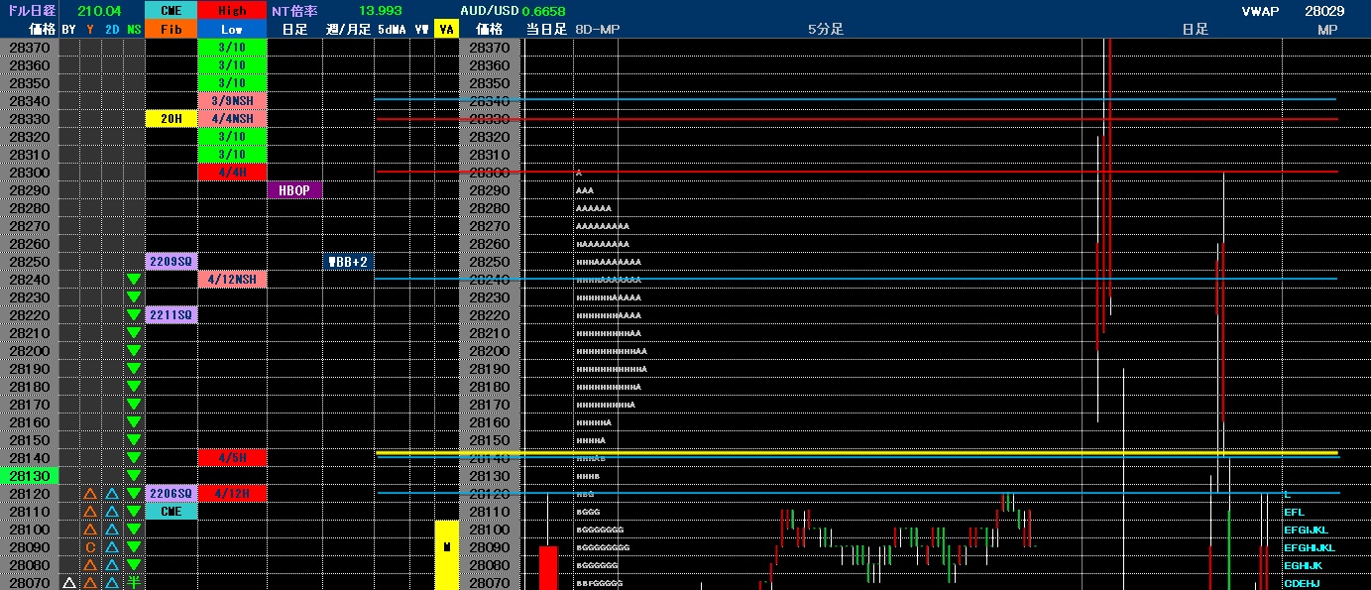Viewport: 1371px width, 590px height.
Task: Select the 5dMA column header
Action: pyautogui.click(x=391, y=30)
